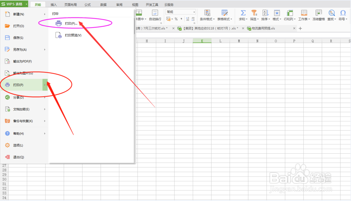The height and width of the screenshot is (201, 351).
Task: Open 打印预览(V) print preview
Action: click(68, 35)
